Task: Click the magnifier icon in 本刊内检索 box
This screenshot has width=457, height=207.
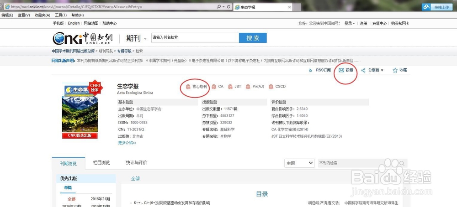Action: point(402,163)
